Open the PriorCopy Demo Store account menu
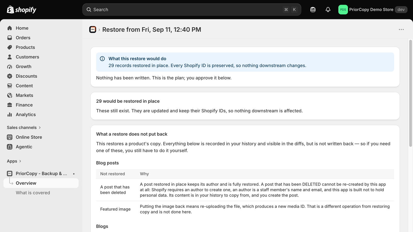The height and width of the screenshot is (232, 413). [x=373, y=10]
